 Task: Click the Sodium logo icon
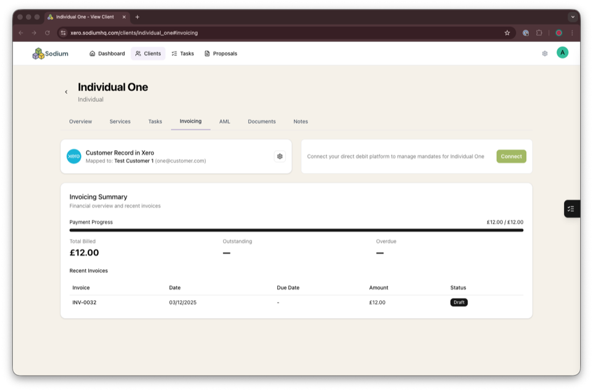[37, 53]
